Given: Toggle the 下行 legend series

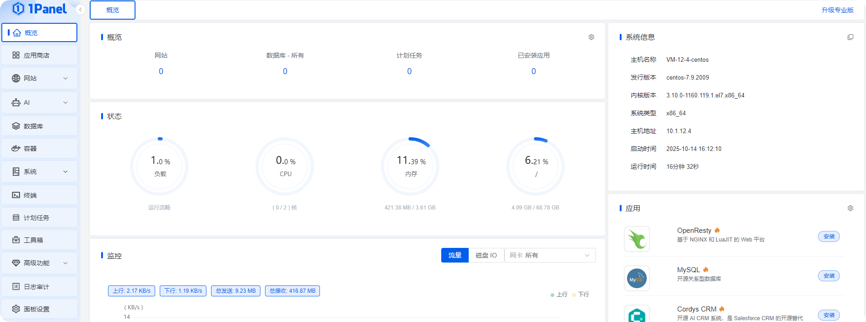Looking at the screenshot, I should [580, 295].
